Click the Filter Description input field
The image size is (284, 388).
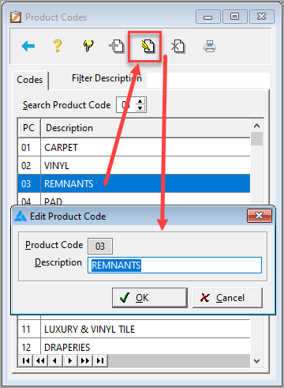208,80
